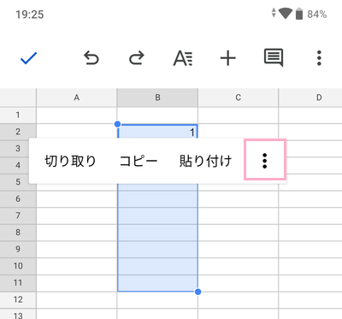Select cell D10
The height and width of the screenshot is (319, 342).
[x=310, y=266]
